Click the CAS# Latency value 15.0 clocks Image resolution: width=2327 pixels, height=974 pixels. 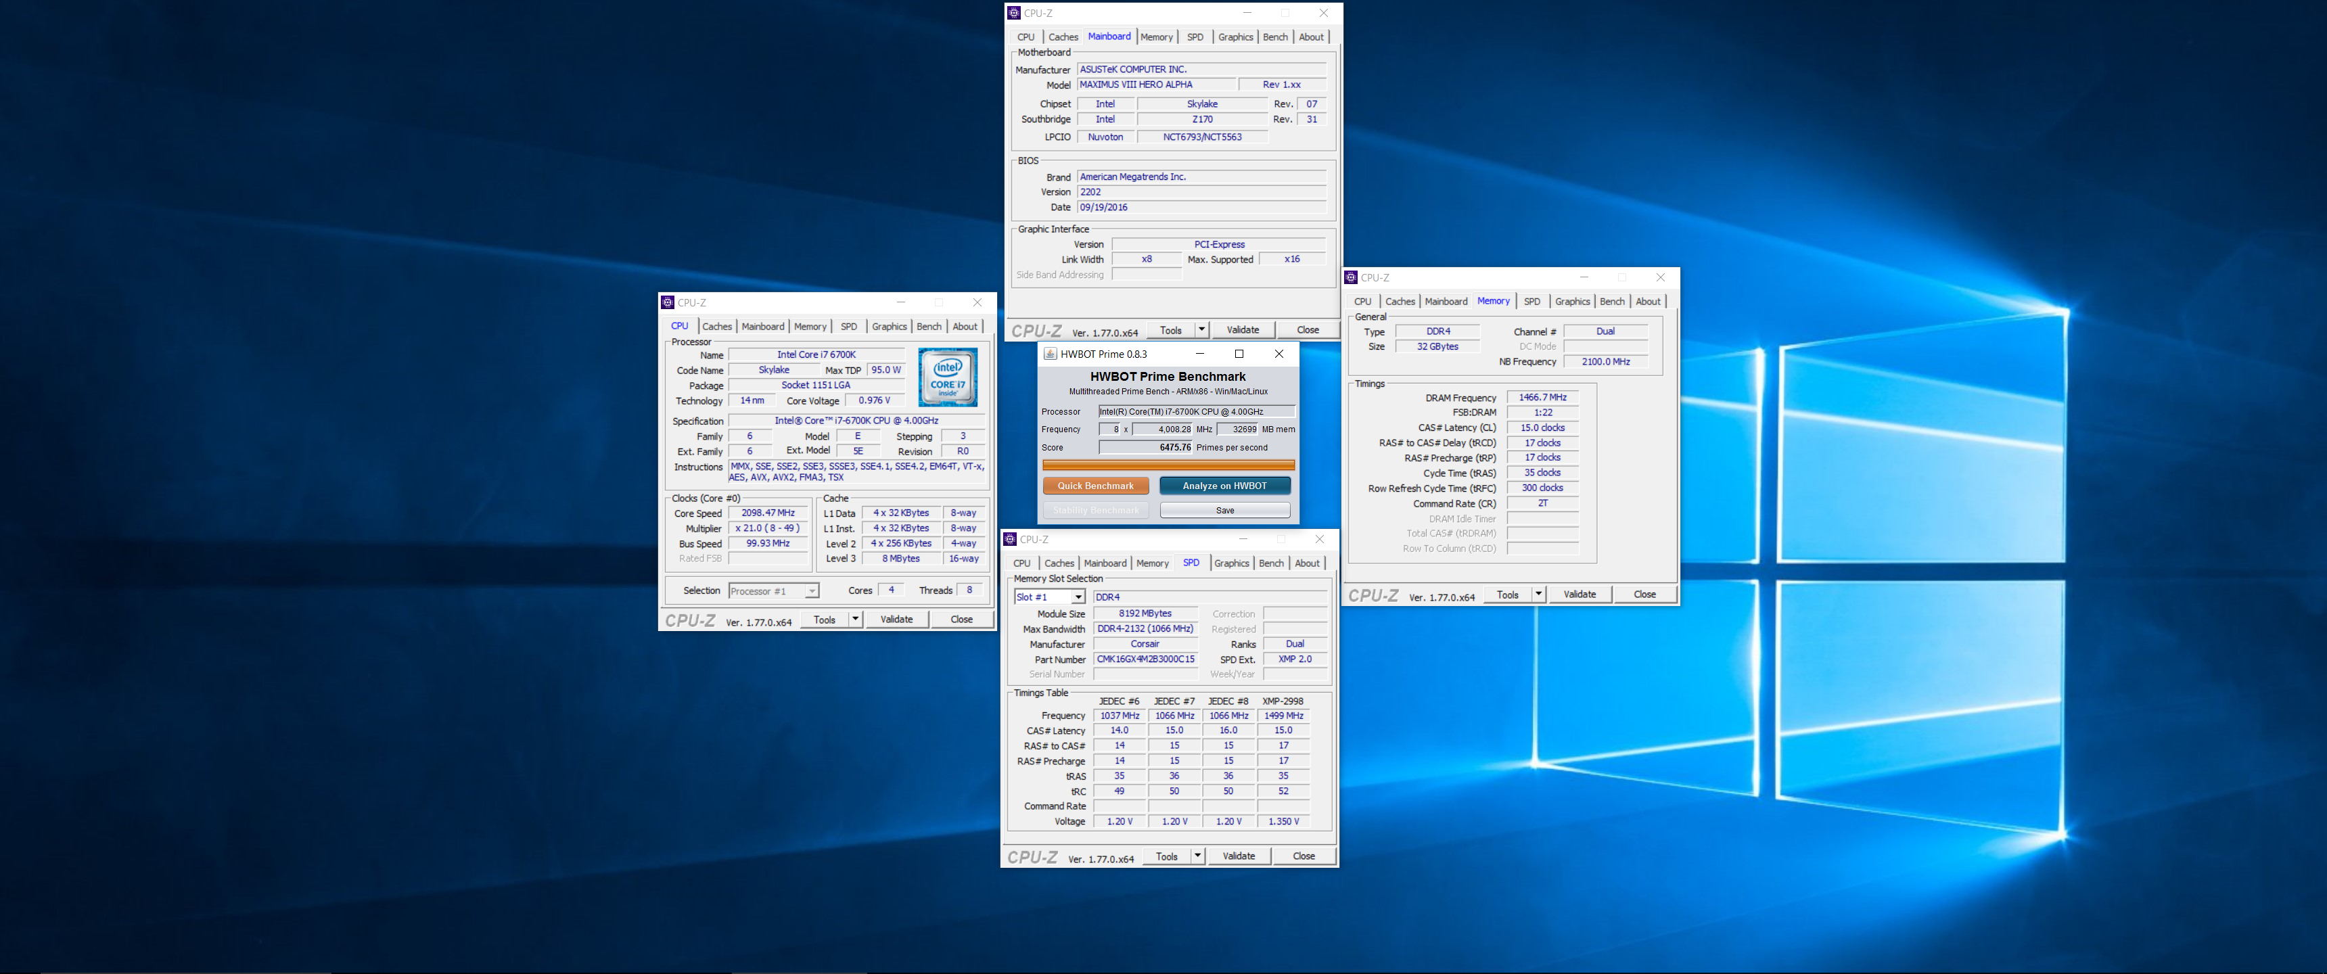[x=1542, y=428]
